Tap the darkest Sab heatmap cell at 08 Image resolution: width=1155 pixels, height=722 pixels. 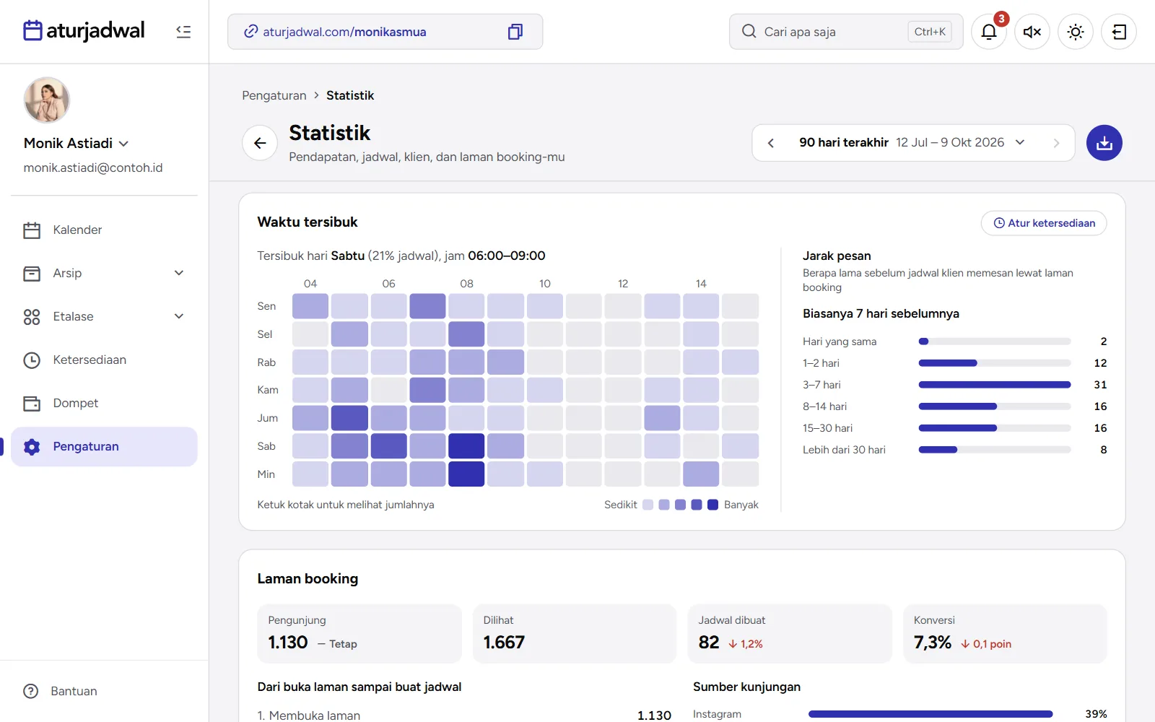click(466, 446)
